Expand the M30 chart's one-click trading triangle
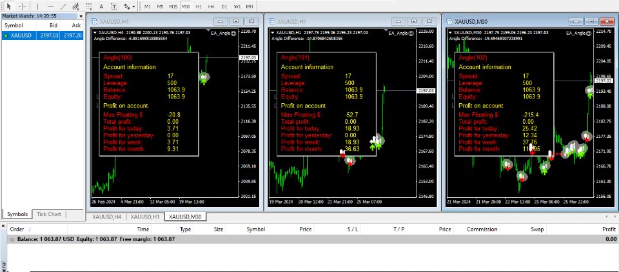The width and height of the screenshot is (619, 272). pyautogui.click(x=449, y=32)
